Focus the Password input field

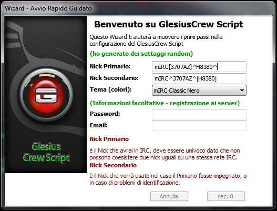tap(199, 114)
